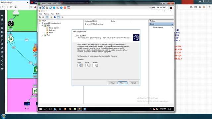Click show/hide console tree toolbar icon

point(47,17)
